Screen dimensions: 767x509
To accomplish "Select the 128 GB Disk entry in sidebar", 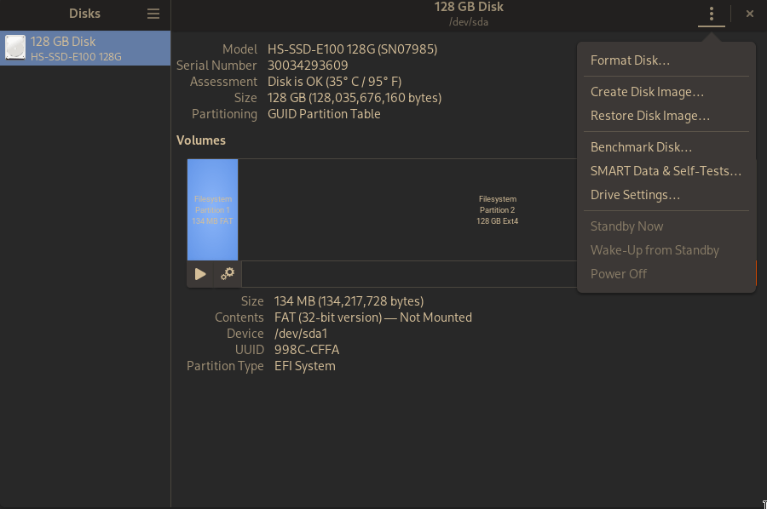I will tap(85, 48).
